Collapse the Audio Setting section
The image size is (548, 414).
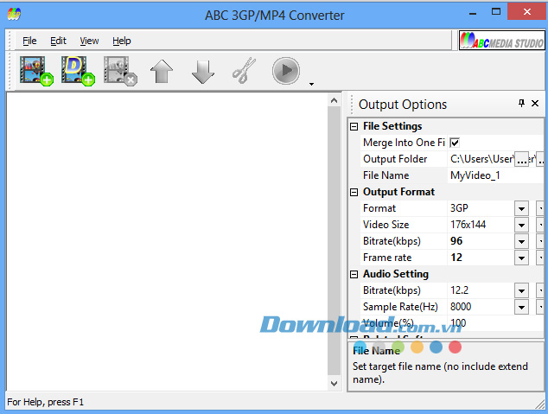click(354, 274)
